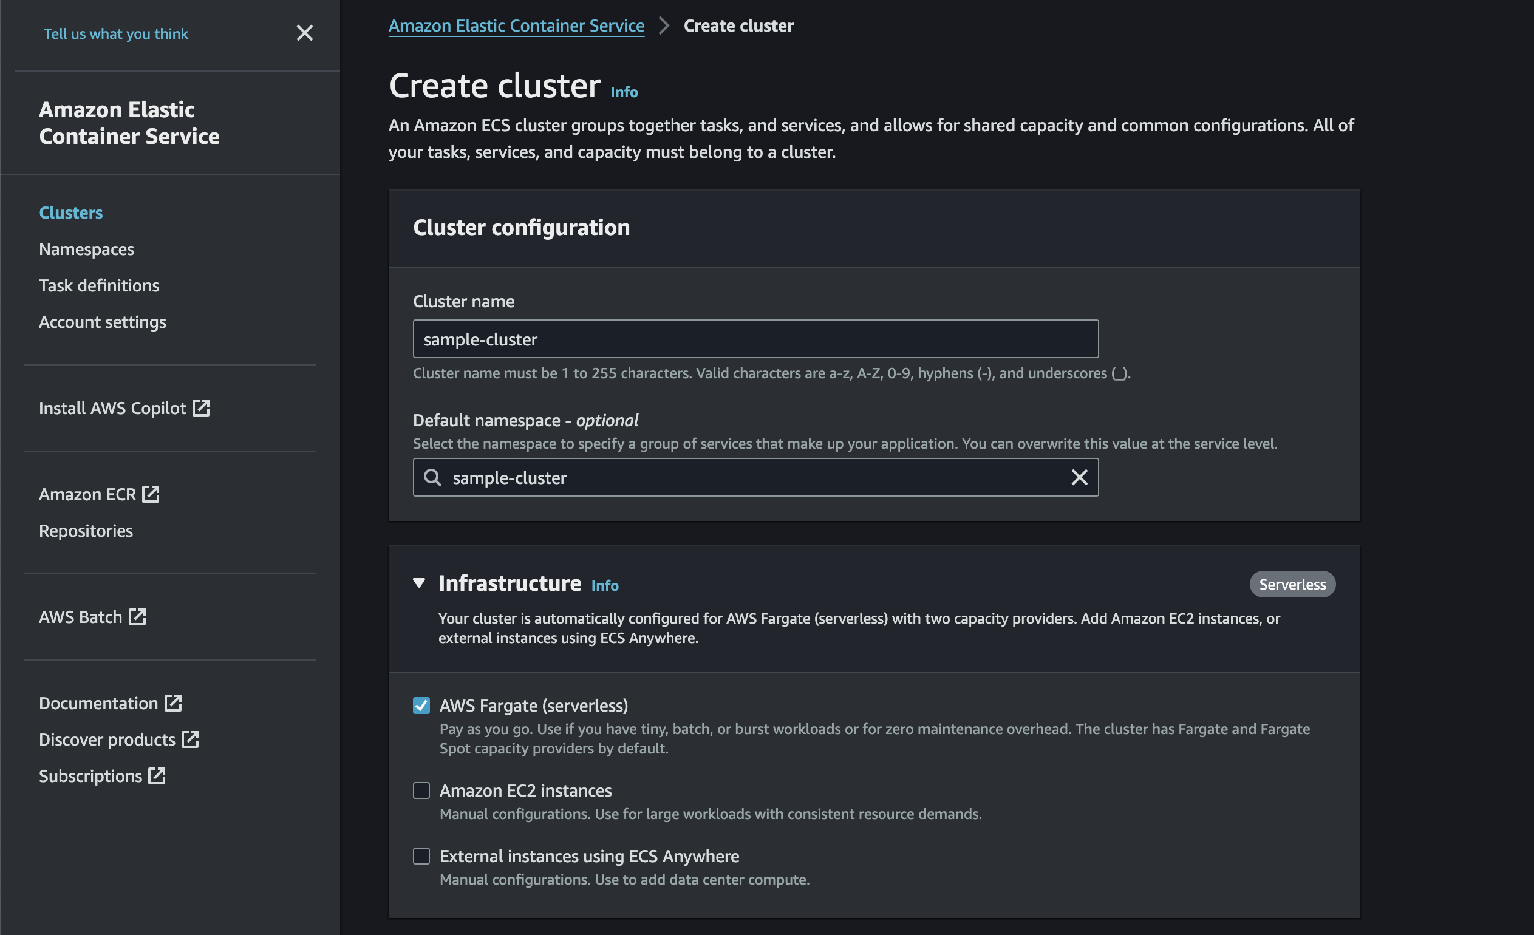The width and height of the screenshot is (1534, 935).
Task: Click Amazon Elastic Container Service breadcrumb
Action: [516, 25]
